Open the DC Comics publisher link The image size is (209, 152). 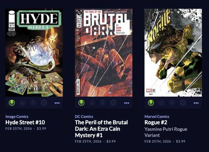pyautogui.click(x=84, y=117)
